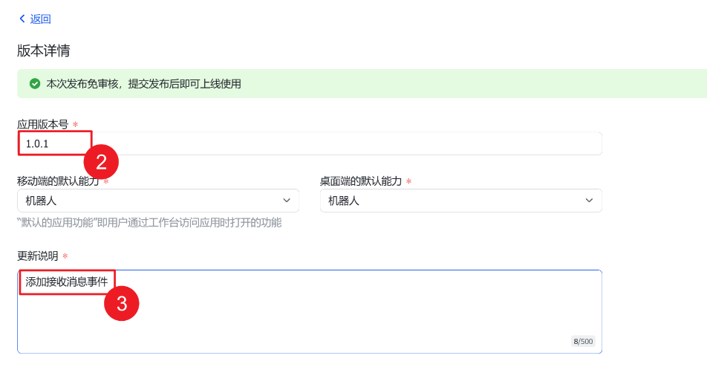This screenshot has width=707, height=367.
Task: Click the 默认的应用功能 hint text
Action: pos(149,222)
